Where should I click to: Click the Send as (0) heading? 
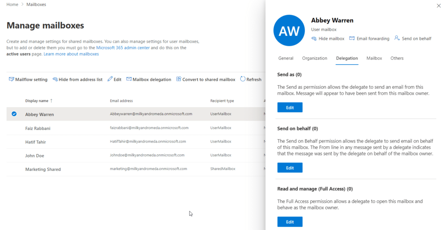click(289, 75)
